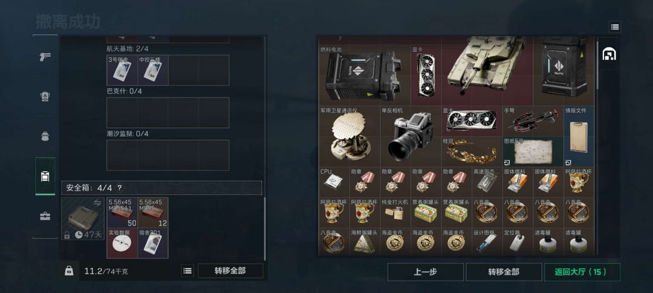Open the weapons tab with pistol icon
The width and height of the screenshot is (653, 293).
(x=45, y=57)
